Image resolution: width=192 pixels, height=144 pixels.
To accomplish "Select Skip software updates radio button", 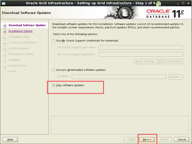I will 54,85.
